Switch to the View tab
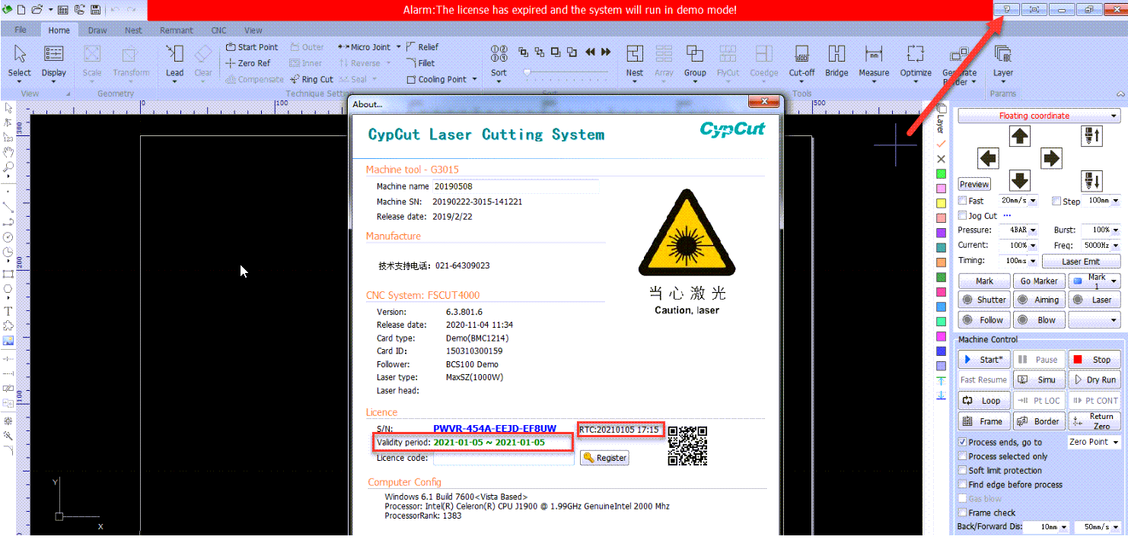This screenshot has height=546, width=1128. coord(253,30)
